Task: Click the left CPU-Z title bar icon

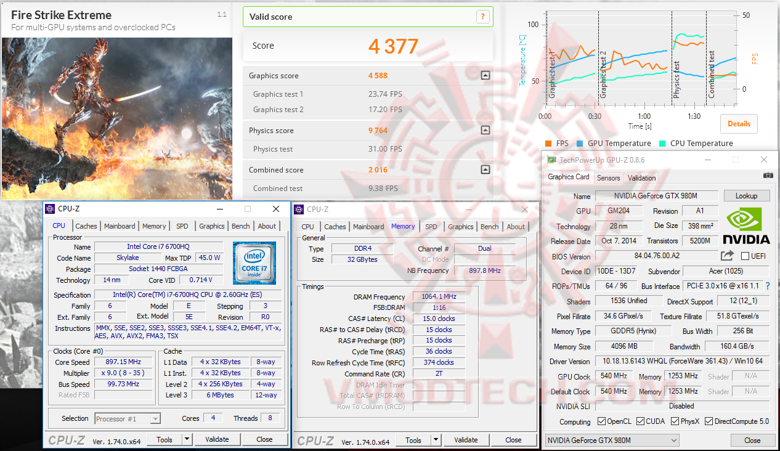Action: click(x=51, y=209)
